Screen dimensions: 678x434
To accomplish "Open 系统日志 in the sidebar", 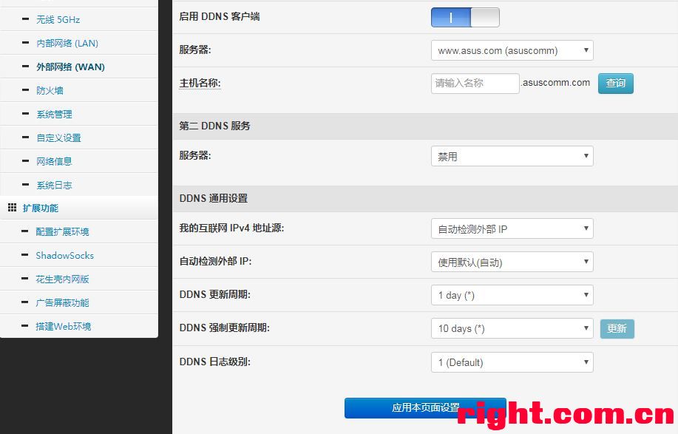I will click(54, 185).
